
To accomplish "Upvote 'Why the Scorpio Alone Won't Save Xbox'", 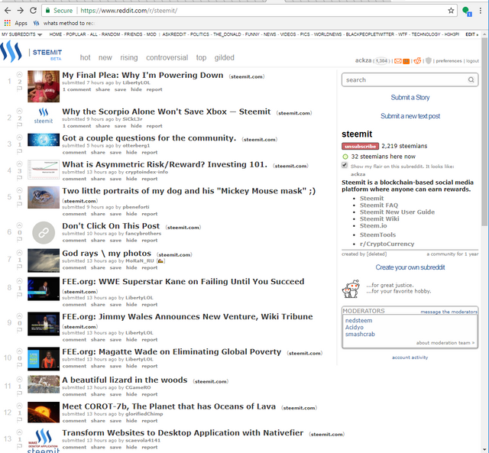I will (19, 111).
